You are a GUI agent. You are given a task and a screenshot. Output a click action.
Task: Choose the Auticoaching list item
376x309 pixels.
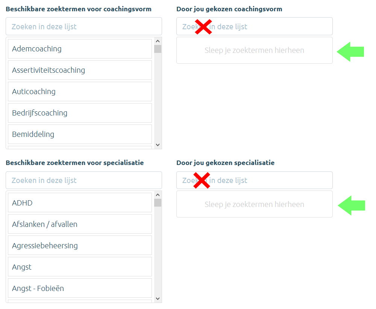pyautogui.click(x=80, y=91)
